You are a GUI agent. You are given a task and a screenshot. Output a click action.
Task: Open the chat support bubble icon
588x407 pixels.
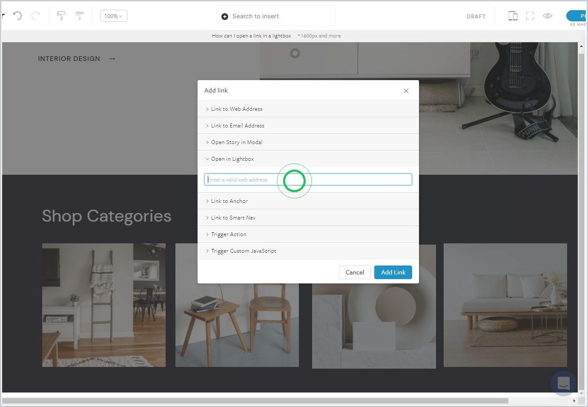point(563,383)
